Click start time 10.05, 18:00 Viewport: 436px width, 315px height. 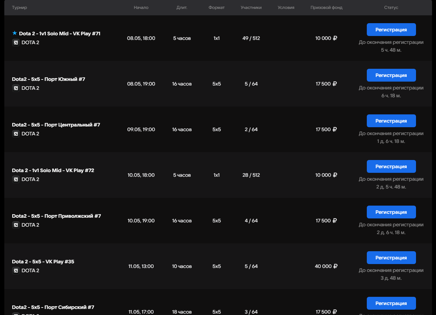point(141,175)
